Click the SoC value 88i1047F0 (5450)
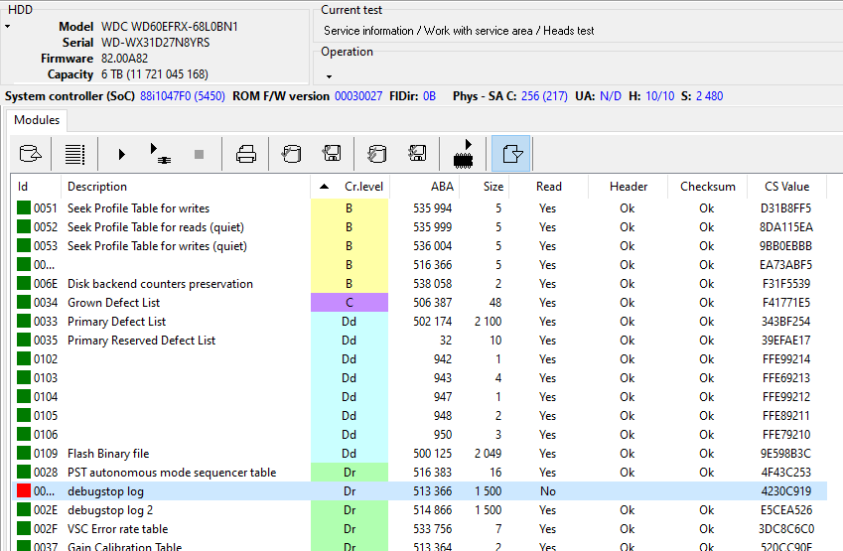This screenshot has width=843, height=551. click(183, 95)
